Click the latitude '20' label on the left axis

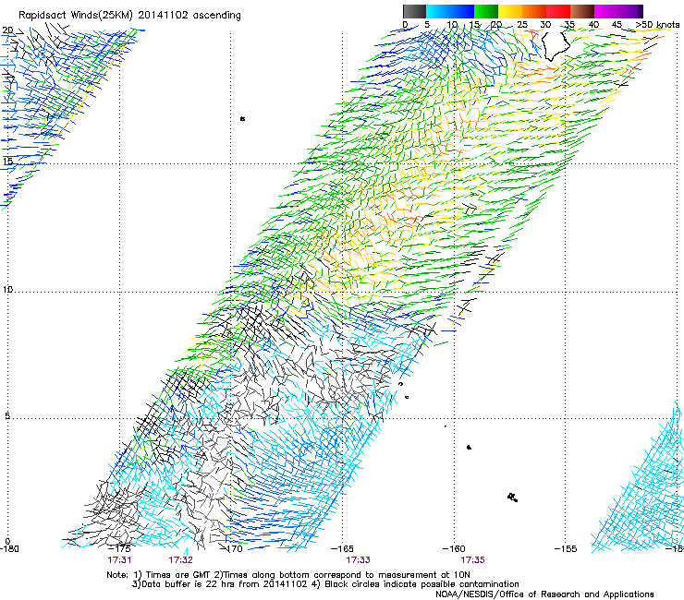point(7,30)
